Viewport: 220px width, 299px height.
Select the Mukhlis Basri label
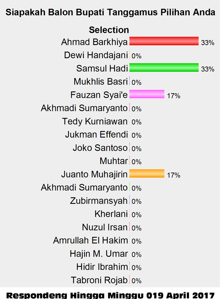point(101,82)
